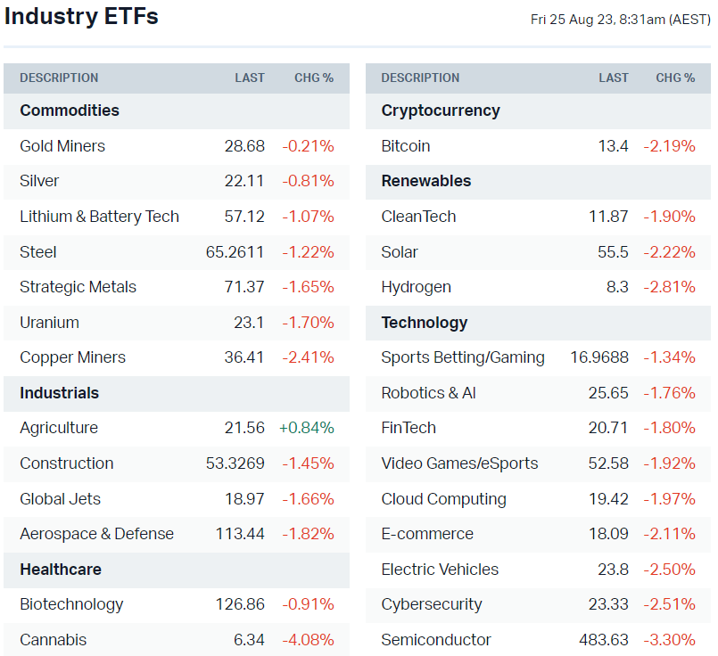This screenshot has width=718, height=656.
Task: Click the Uranium ETF entry
Action: (x=49, y=323)
